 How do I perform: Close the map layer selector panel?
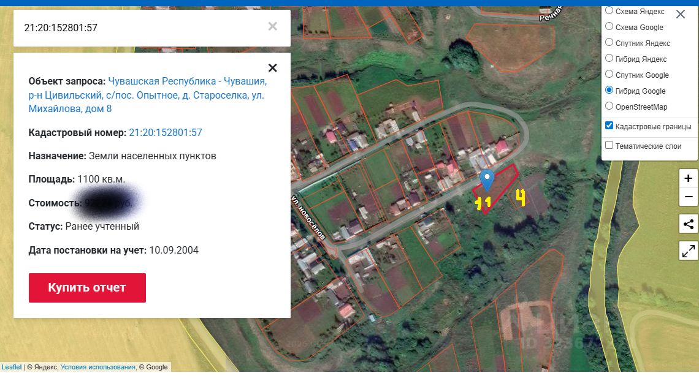680,14
